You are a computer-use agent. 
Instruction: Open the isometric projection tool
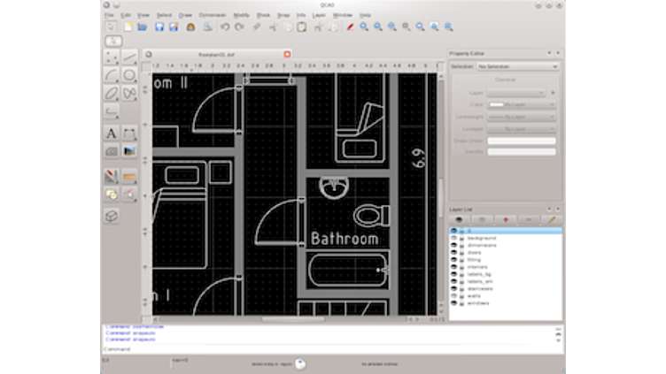click(x=112, y=215)
